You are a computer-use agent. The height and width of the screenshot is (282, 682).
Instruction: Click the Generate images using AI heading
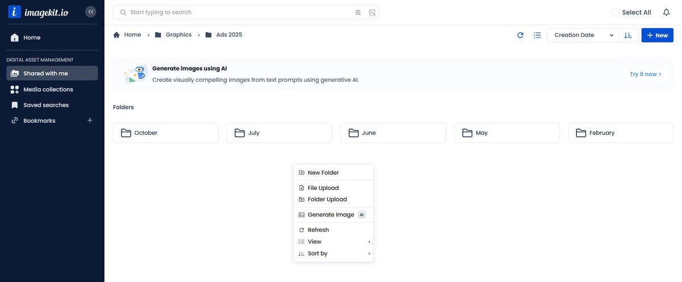pos(189,68)
